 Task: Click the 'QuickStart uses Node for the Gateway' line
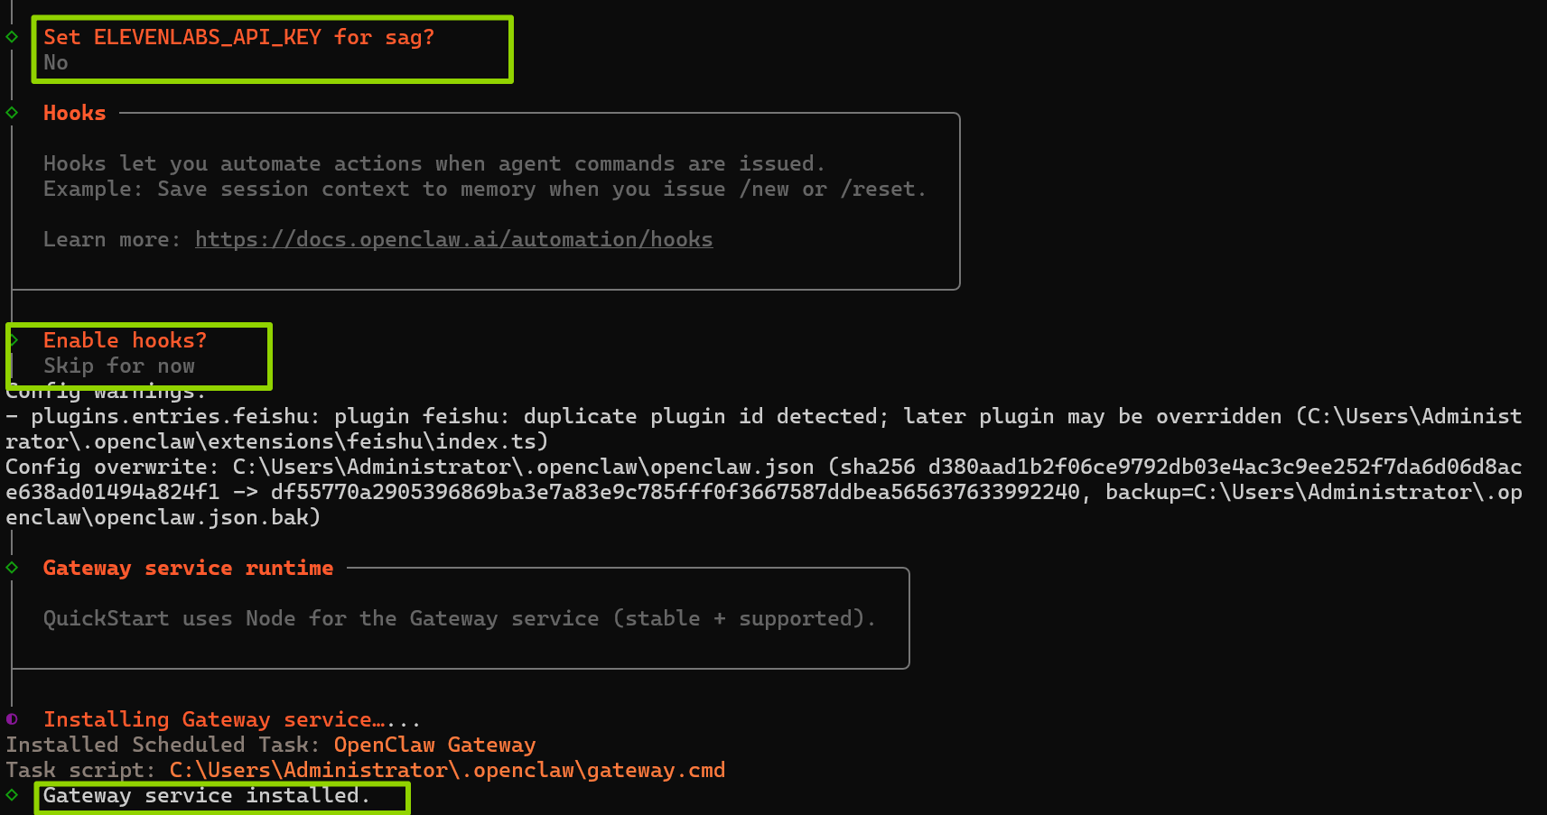coord(460,618)
